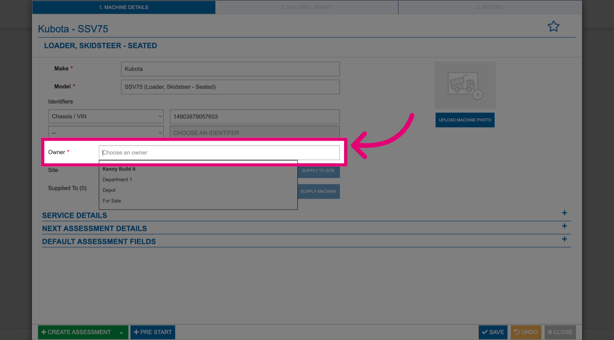Screen dimensions: 614x340
Task: Focus the Choose an owner field
Action: 219,153
